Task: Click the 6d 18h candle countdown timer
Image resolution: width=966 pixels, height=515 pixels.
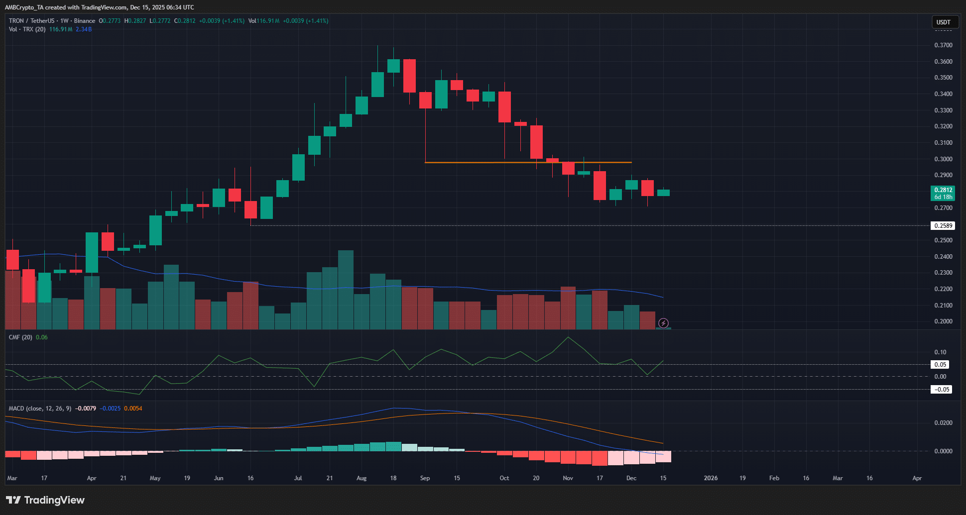Action: (943, 197)
